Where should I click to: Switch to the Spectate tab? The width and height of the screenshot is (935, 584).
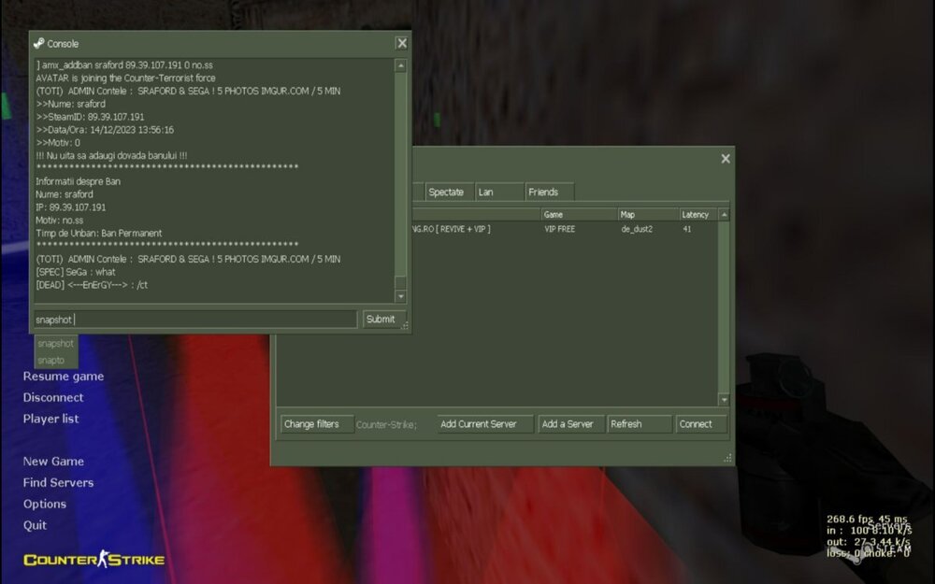click(446, 192)
